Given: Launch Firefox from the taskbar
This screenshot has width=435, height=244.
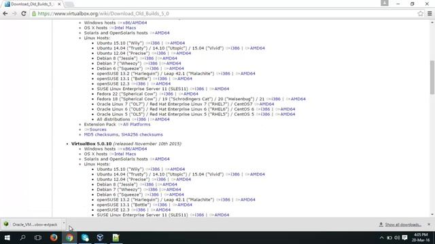Looking at the screenshot, I should [54, 238].
